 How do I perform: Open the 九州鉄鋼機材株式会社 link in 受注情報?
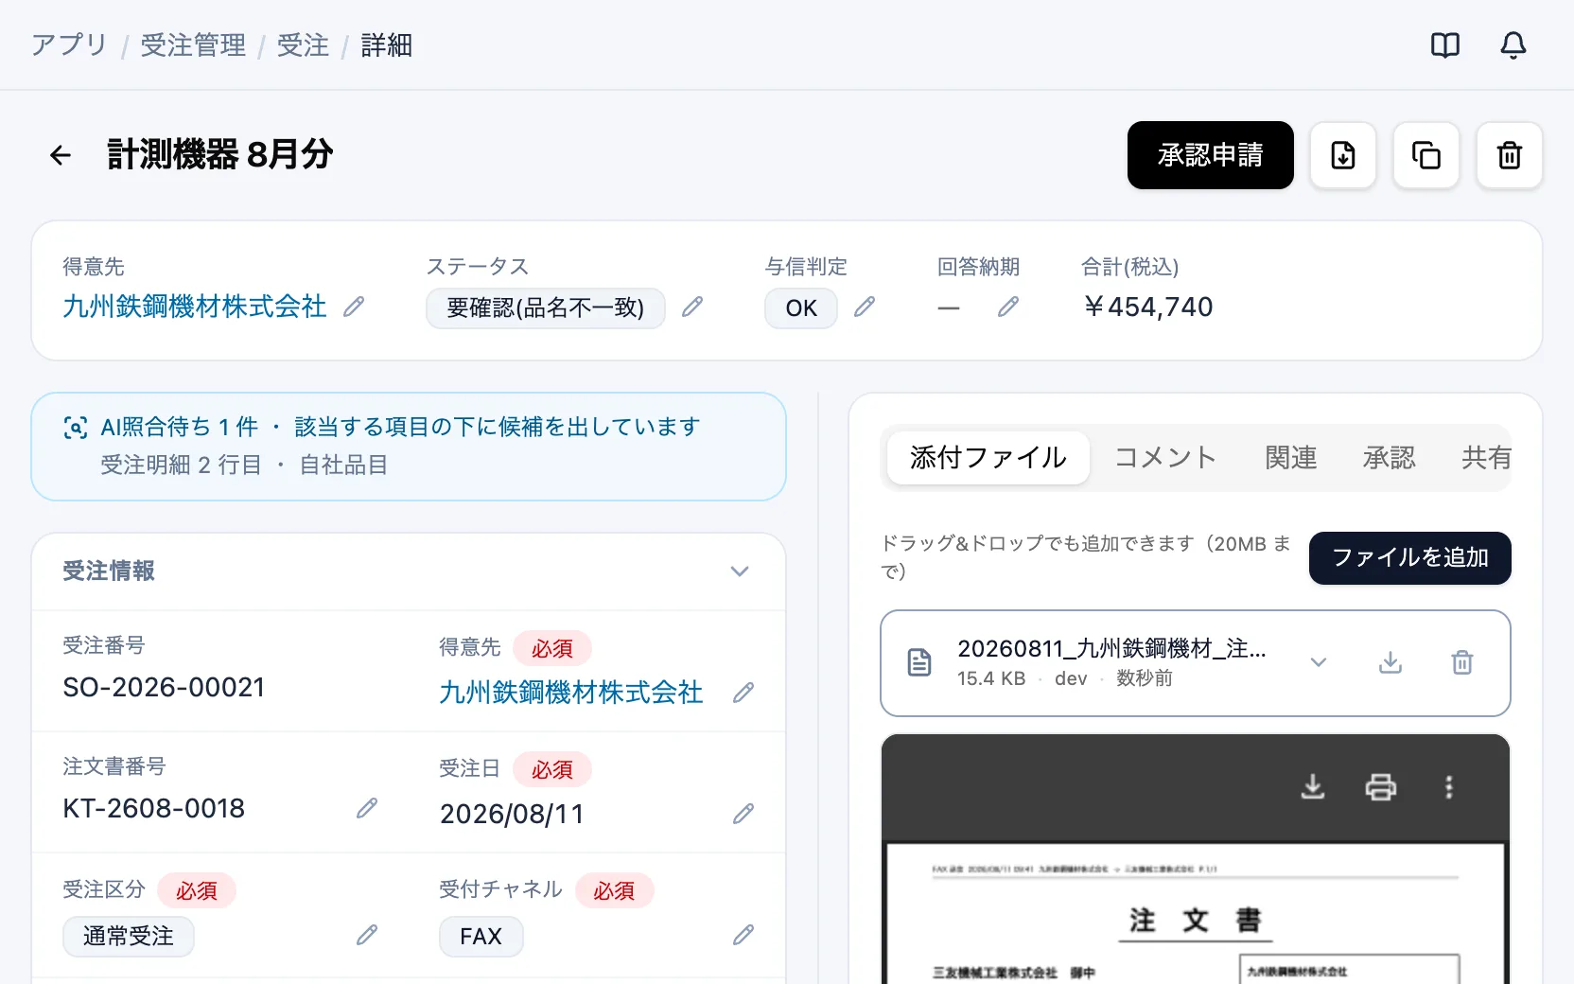click(x=571, y=693)
